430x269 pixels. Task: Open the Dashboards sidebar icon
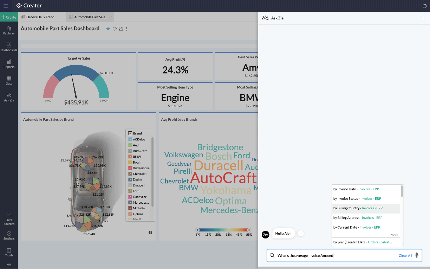[9, 47]
